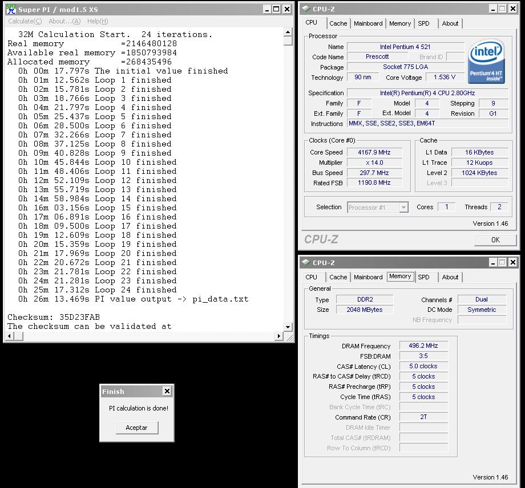The image size is (525, 488).
Task: Click the Core Speed value 4167.9 MHz
Action: coord(374,153)
